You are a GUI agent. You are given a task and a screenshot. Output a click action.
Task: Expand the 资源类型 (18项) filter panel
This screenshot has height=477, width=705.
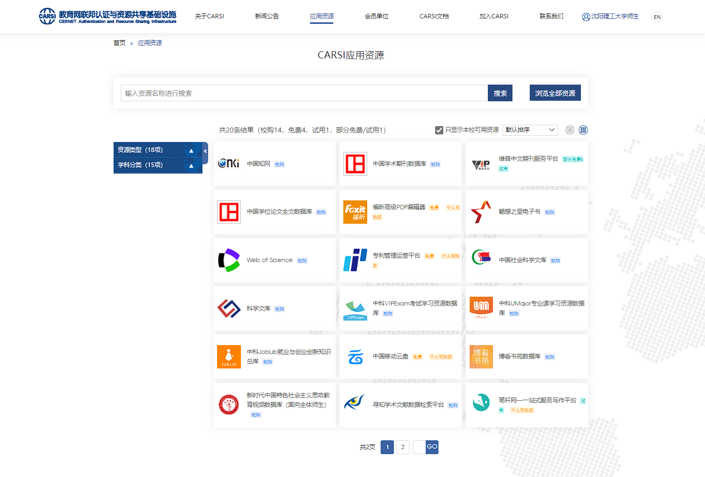[157, 150]
